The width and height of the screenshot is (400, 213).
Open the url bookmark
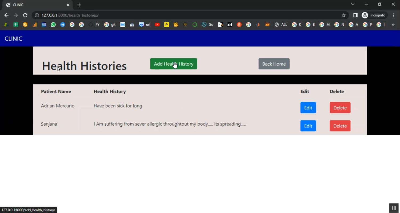(x=145, y=25)
